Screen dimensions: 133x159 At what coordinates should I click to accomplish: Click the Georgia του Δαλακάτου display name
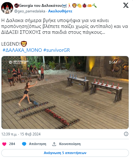tap(40, 6)
